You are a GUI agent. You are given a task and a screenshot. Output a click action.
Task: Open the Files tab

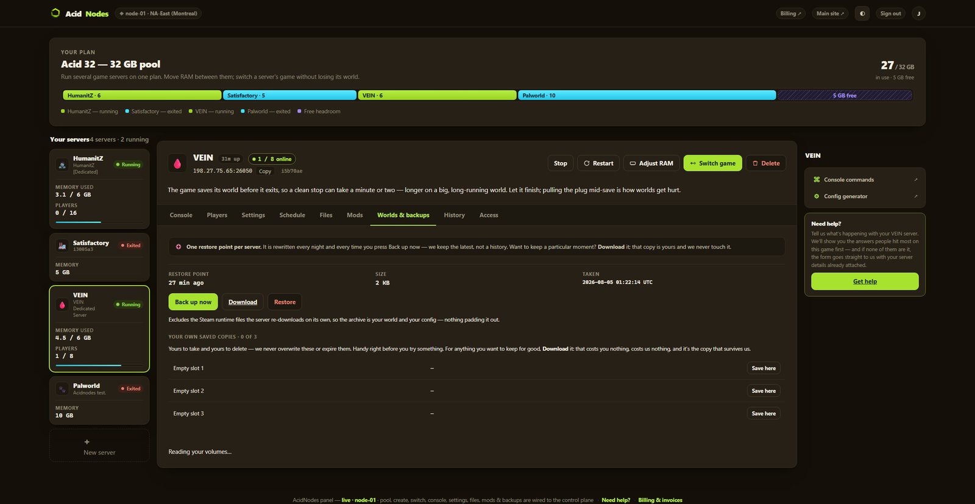tap(326, 215)
